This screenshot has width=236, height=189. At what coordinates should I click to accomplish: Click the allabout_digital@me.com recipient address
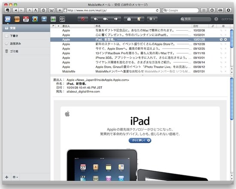point(83,91)
